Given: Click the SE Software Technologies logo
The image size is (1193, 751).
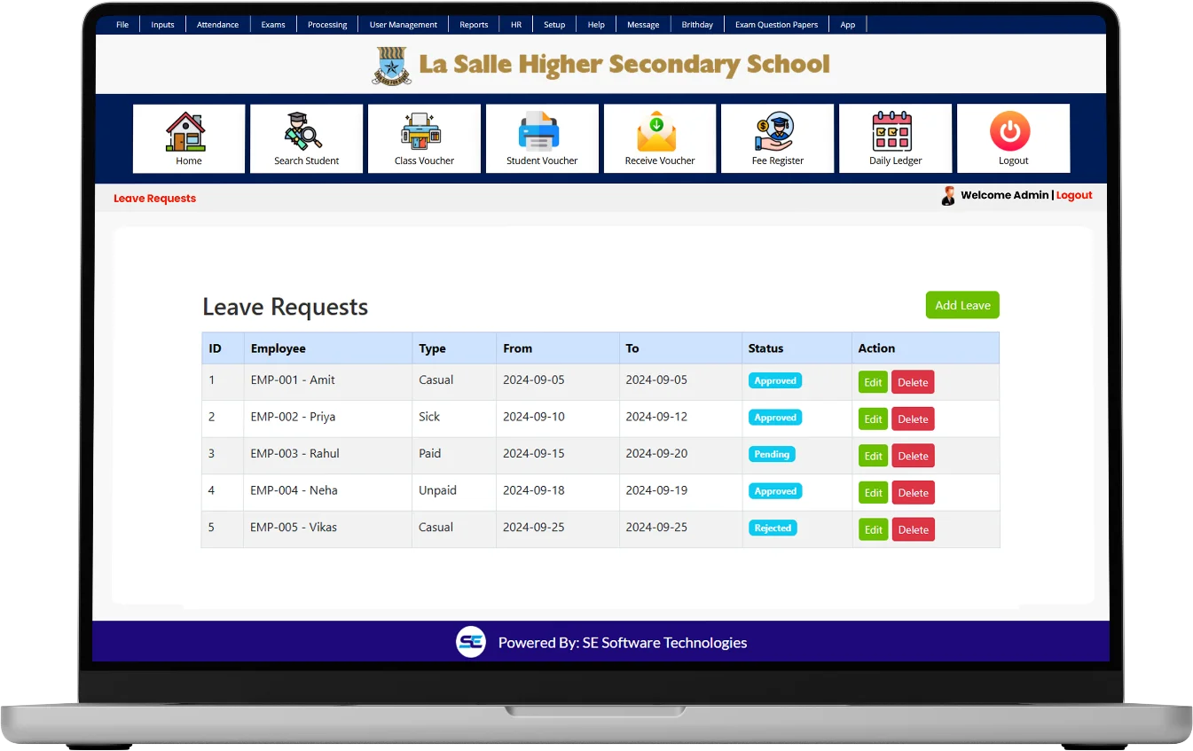Looking at the screenshot, I should pos(471,642).
